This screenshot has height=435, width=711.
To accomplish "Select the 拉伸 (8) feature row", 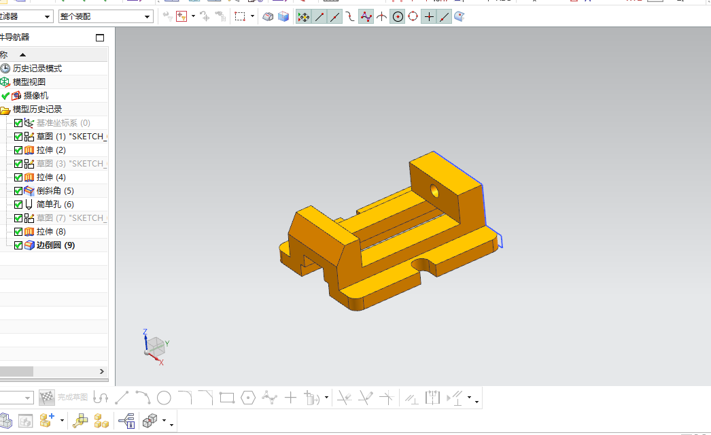I will [x=51, y=232].
